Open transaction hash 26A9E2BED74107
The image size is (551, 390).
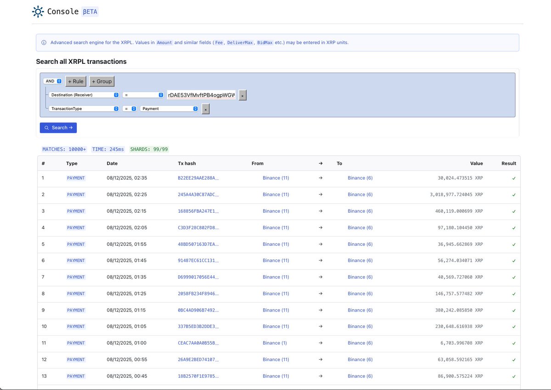pyautogui.click(x=198, y=359)
